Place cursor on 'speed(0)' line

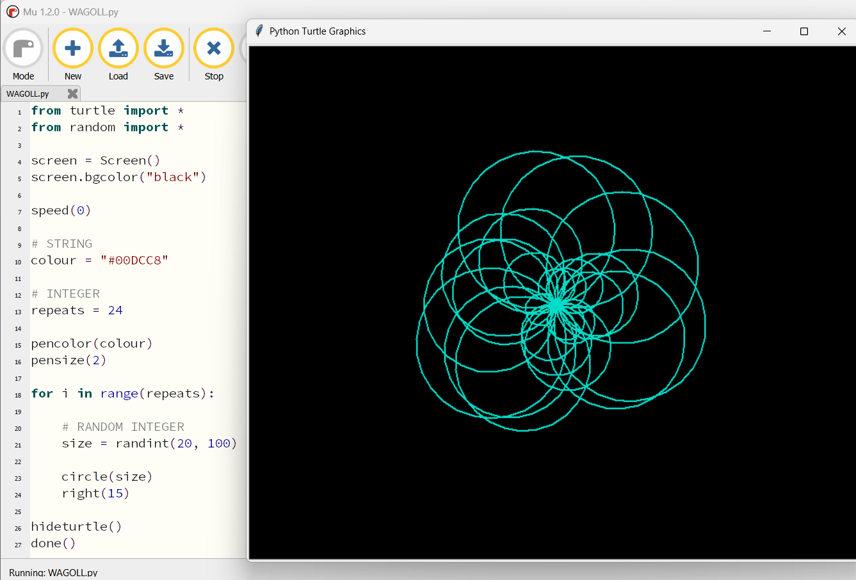point(61,211)
